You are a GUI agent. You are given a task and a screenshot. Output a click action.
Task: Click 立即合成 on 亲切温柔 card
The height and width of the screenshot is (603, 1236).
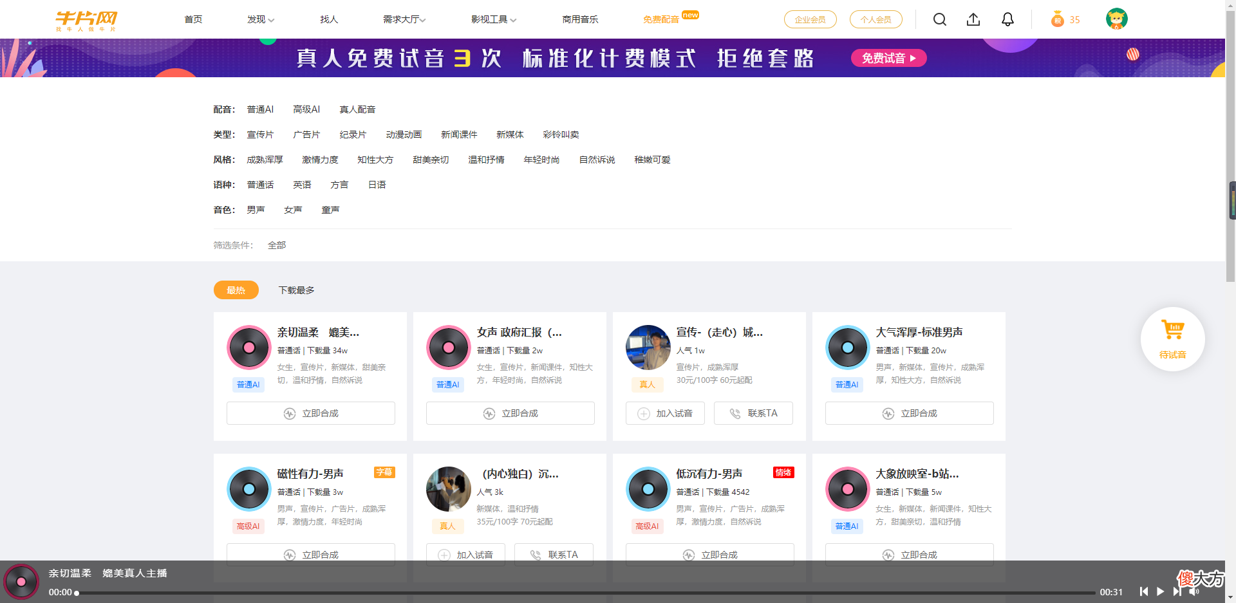pyautogui.click(x=311, y=413)
